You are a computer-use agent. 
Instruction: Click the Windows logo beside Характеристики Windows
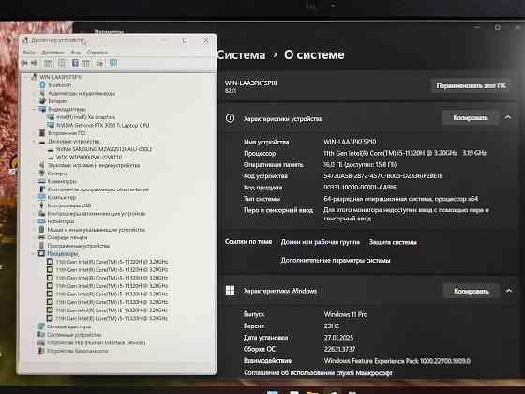tap(230, 290)
